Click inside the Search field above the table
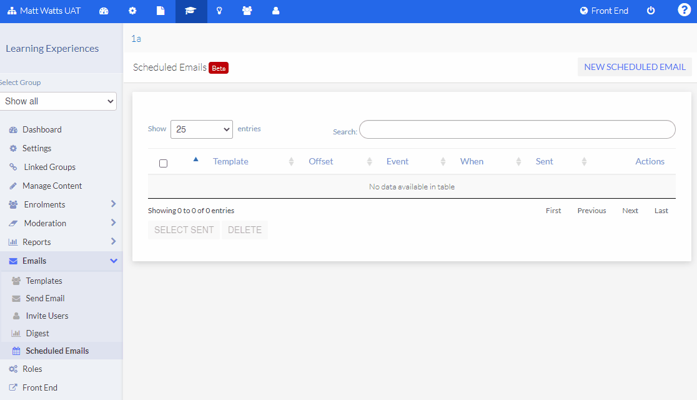697x400 pixels. (517, 129)
